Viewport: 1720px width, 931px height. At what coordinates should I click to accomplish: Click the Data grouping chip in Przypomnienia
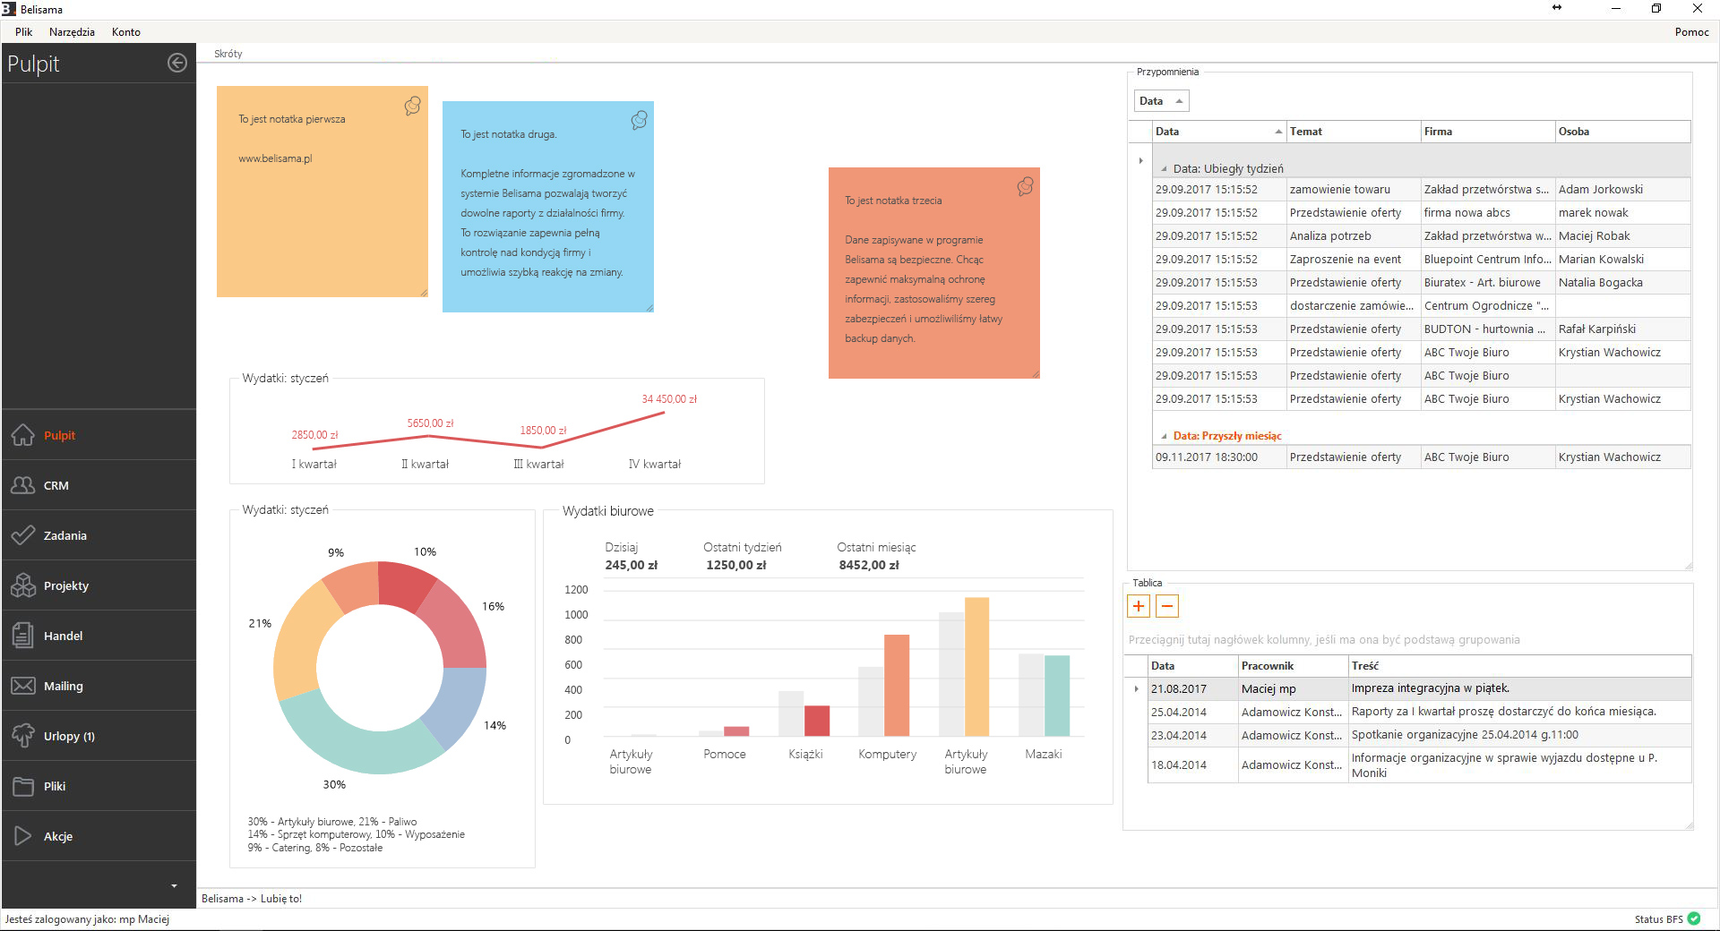[x=1161, y=101]
